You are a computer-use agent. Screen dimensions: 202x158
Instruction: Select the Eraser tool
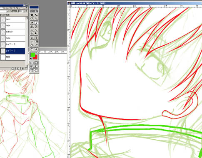coord(32,30)
